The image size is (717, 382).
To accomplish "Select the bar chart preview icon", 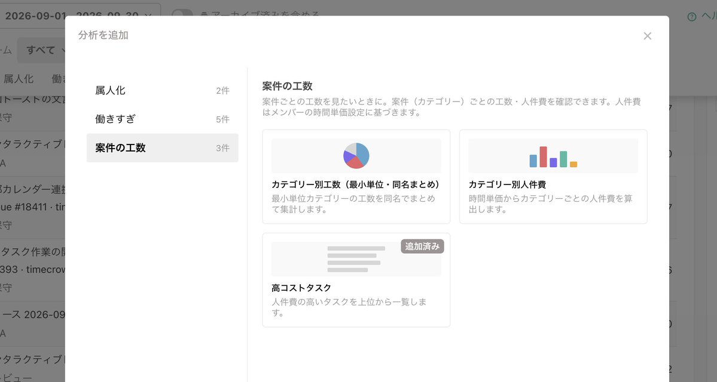I will (553, 156).
